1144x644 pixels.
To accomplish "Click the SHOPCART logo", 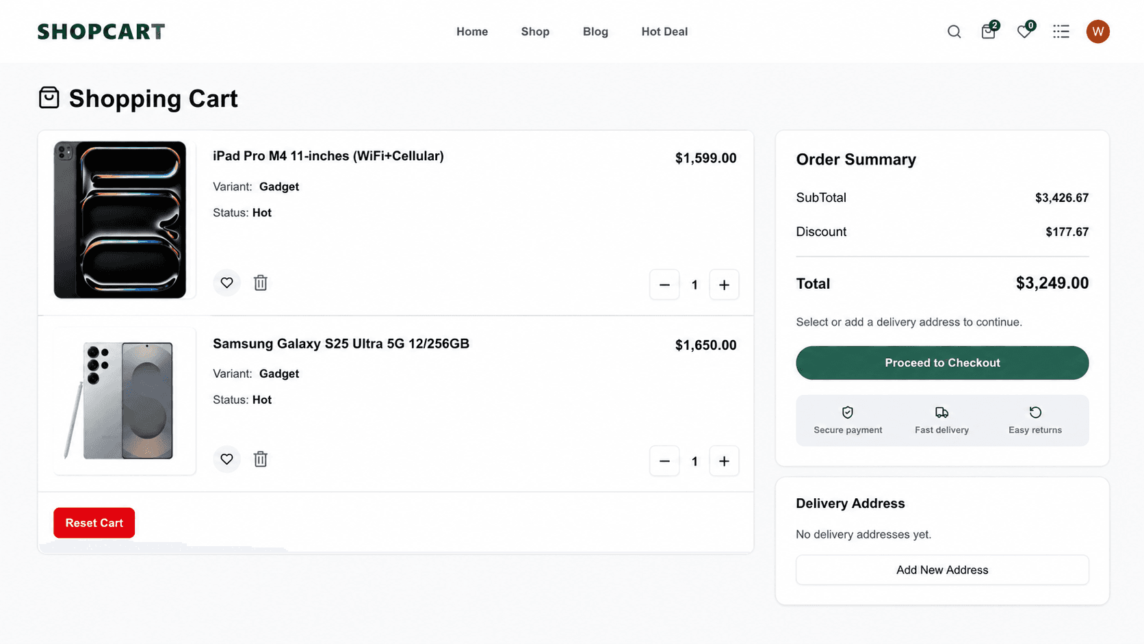I will 101,31.
